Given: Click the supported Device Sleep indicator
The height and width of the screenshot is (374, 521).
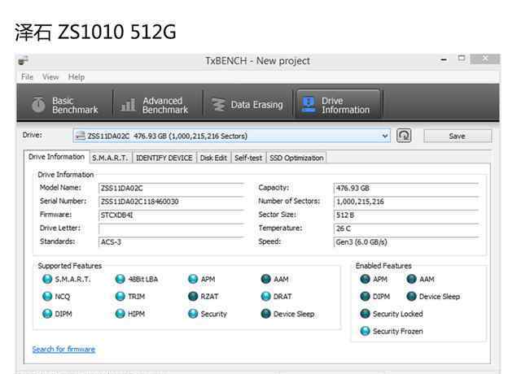Looking at the screenshot, I should 266,314.
